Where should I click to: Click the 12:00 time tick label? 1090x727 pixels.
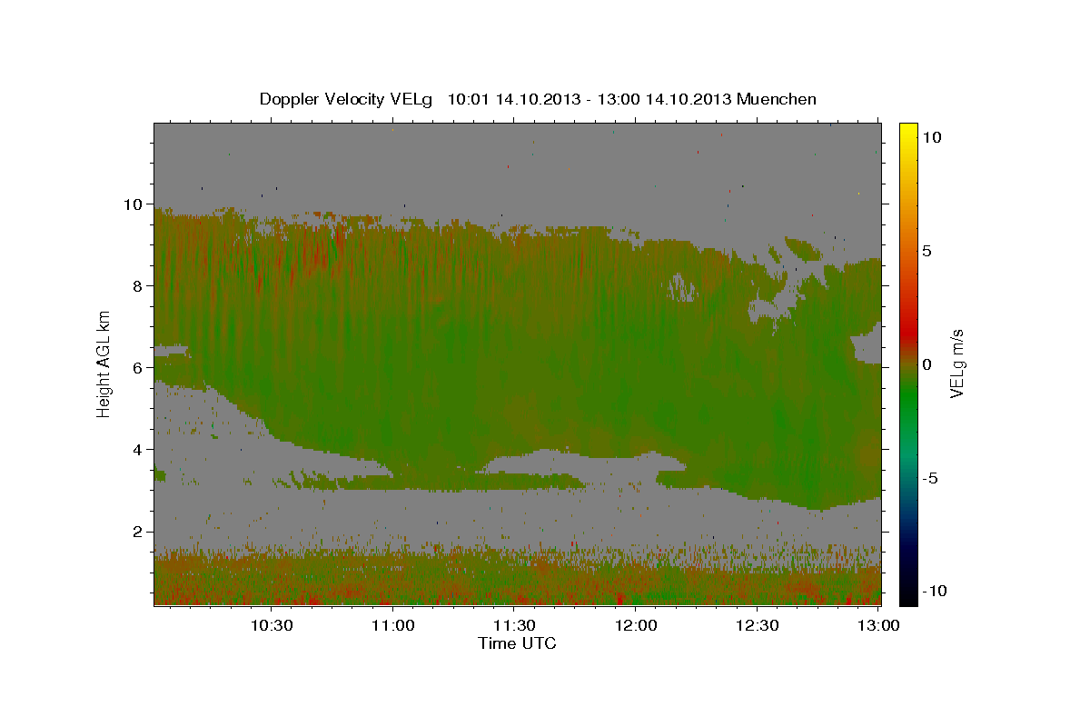tap(636, 625)
